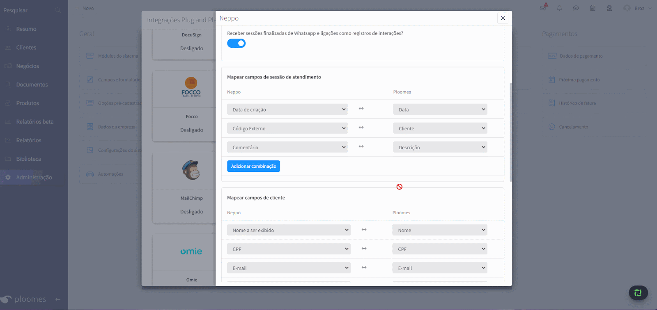Open the Descrição dropdown
This screenshot has width=657, height=310.
point(440,147)
